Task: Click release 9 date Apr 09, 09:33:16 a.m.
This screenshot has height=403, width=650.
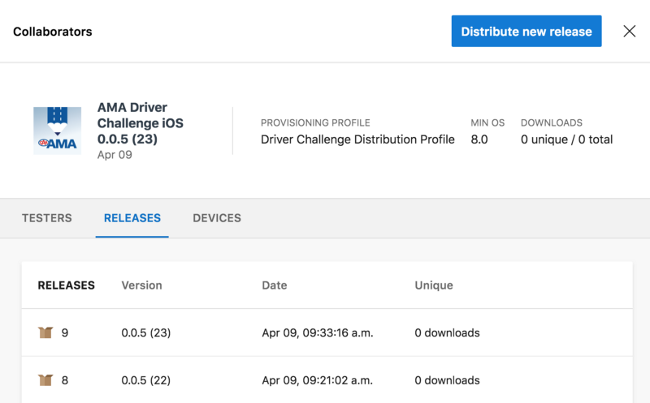Action: pos(318,332)
